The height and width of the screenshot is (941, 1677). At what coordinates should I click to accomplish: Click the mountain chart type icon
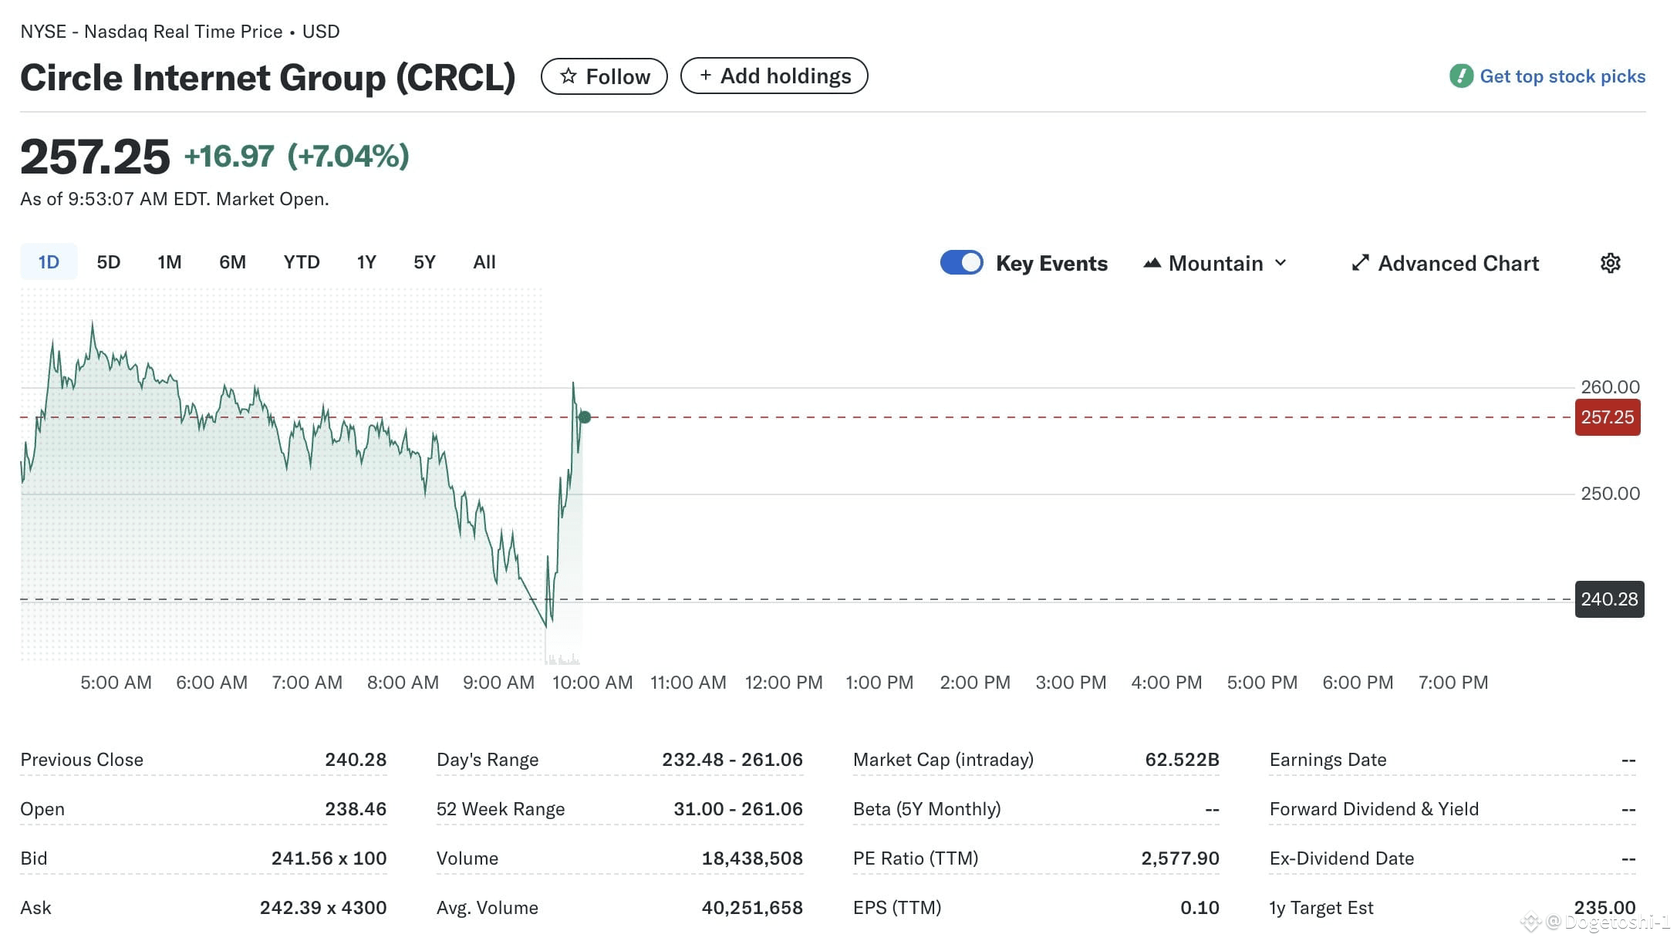pos(1152,263)
